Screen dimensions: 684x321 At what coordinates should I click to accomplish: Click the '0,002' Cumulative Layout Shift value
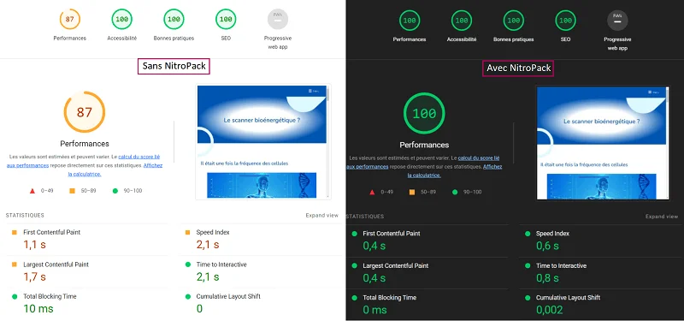(549, 310)
